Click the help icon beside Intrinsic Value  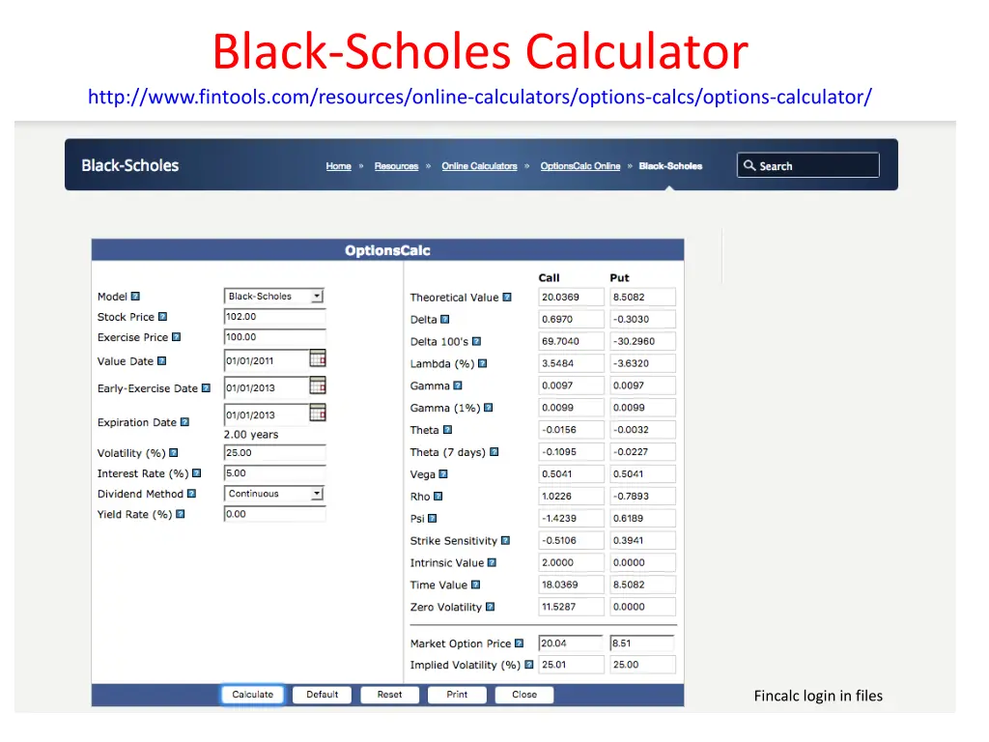click(x=492, y=563)
